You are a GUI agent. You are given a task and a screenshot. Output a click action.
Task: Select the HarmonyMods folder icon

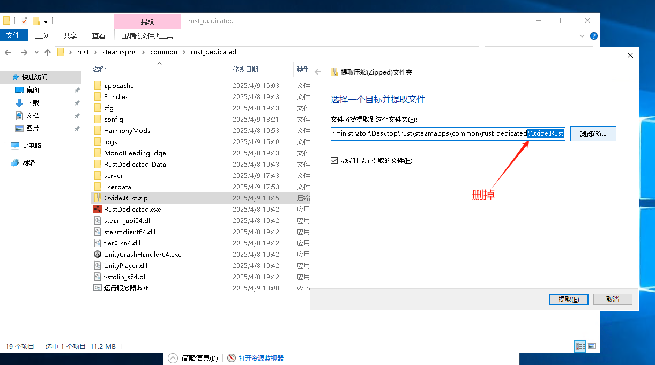click(x=98, y=130)
